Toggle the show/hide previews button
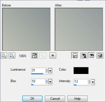This screenshot has width=106, height=102. coord(75,55)
